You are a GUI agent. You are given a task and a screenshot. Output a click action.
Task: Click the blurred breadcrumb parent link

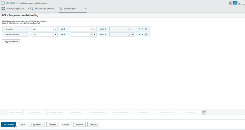pos(10,3)
